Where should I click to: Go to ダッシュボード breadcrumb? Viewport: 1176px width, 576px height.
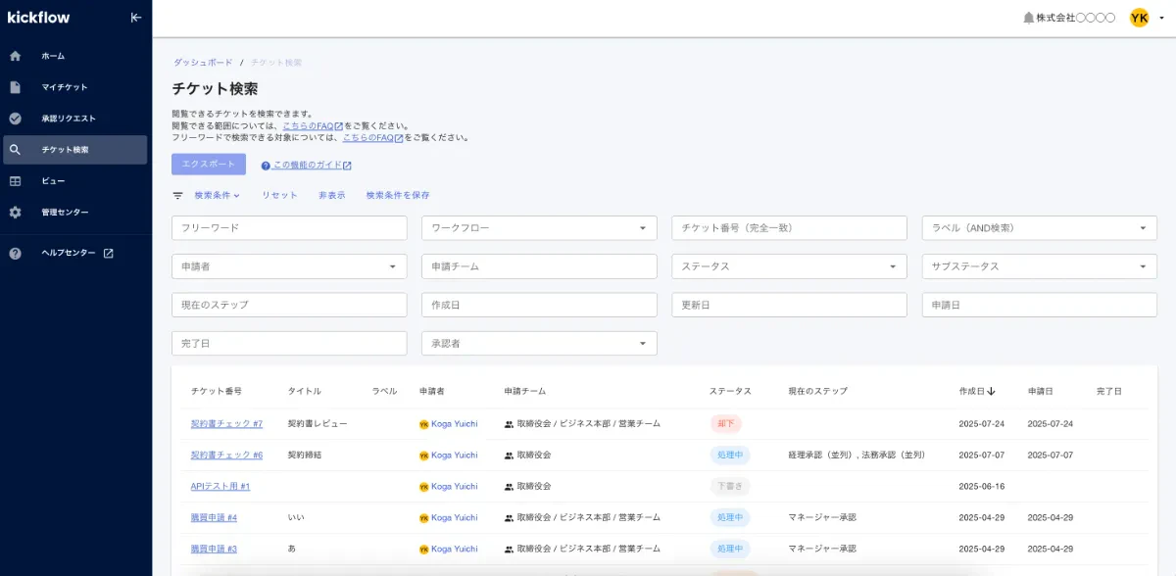[204, 62]
